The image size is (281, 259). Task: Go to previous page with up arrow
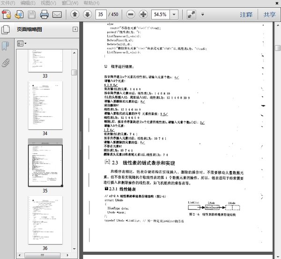pos(75,15)
